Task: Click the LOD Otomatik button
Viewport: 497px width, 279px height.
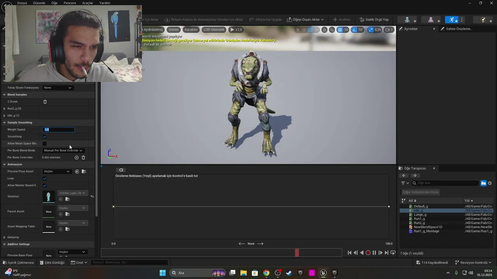Action: (214, 29)
